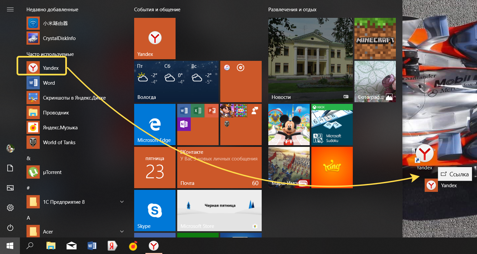Open the Groove music icon in tile group
The width and height of the screenshot is (477, 254).
[x=241, y=68]
